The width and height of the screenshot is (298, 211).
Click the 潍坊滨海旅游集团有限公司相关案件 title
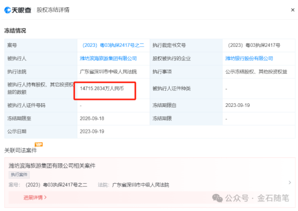pos(52,166)
